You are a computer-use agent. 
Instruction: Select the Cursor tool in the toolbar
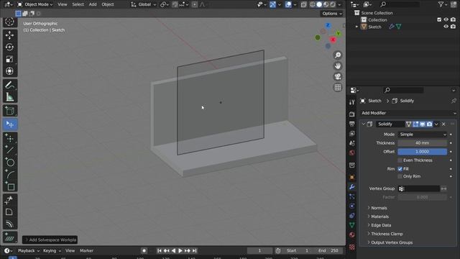pos(9,22)
